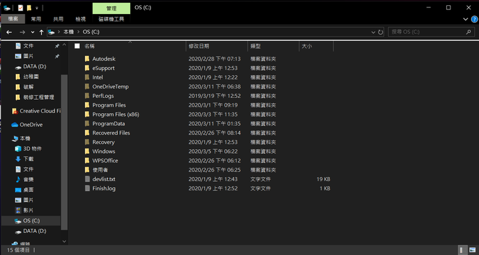Image resolution: width=479 pixels, height=255 pixels.
Task: Go up one folder level
Action: point(41,32)
